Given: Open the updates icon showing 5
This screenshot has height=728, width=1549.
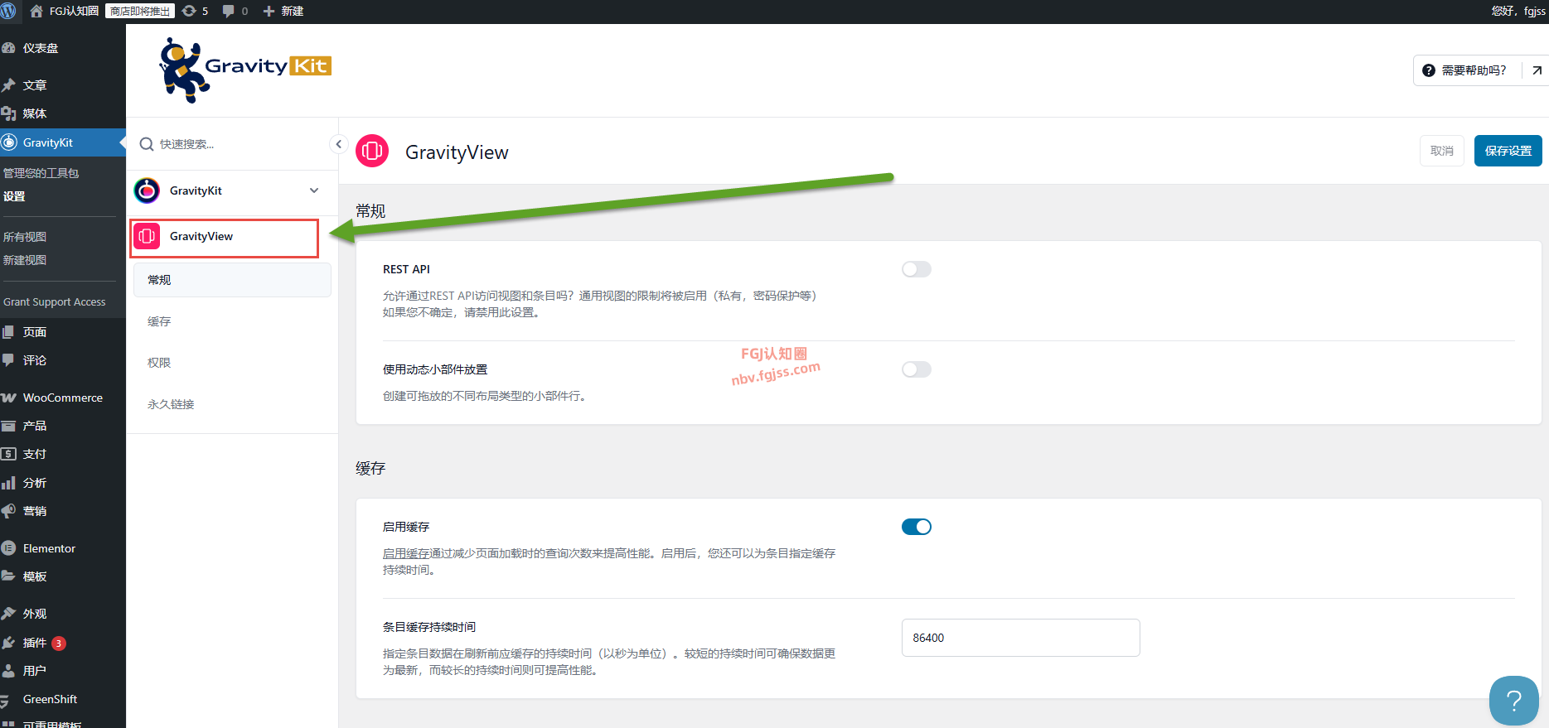Looking at the screenshot, I should (x=195, y=11).
